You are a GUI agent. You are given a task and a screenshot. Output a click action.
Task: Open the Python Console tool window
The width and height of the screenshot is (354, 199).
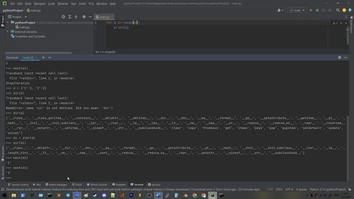(97, 185)
